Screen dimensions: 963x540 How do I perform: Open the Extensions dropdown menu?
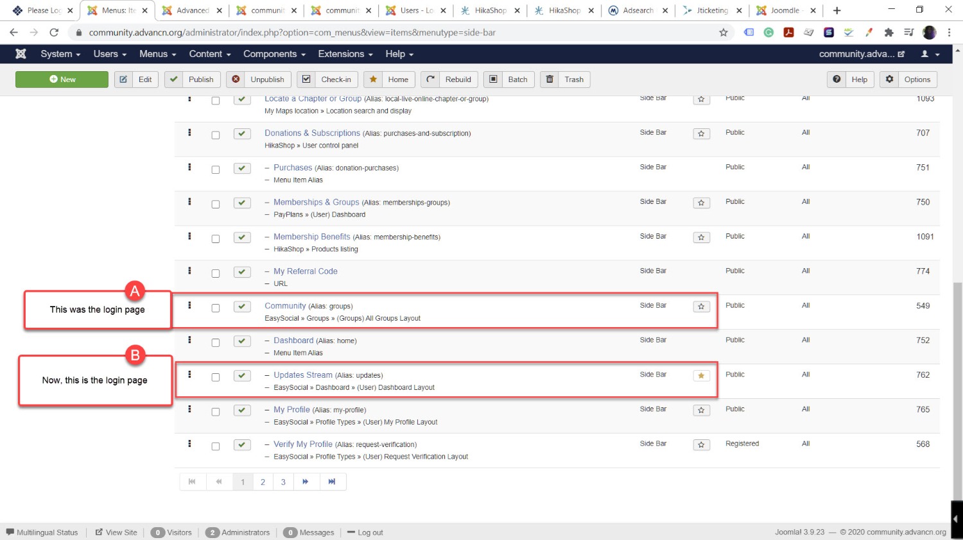tap(345, 54)
